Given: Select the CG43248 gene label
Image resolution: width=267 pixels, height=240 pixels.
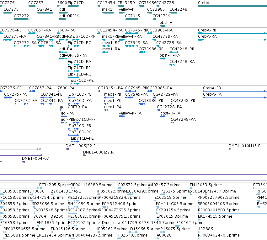Looking at the screenshot, I should tap(178, 9).
